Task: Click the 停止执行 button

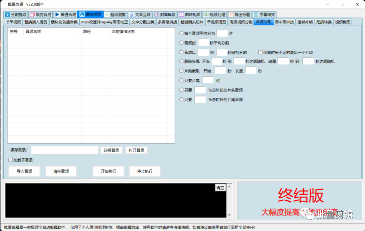Action: coord(145,172)
